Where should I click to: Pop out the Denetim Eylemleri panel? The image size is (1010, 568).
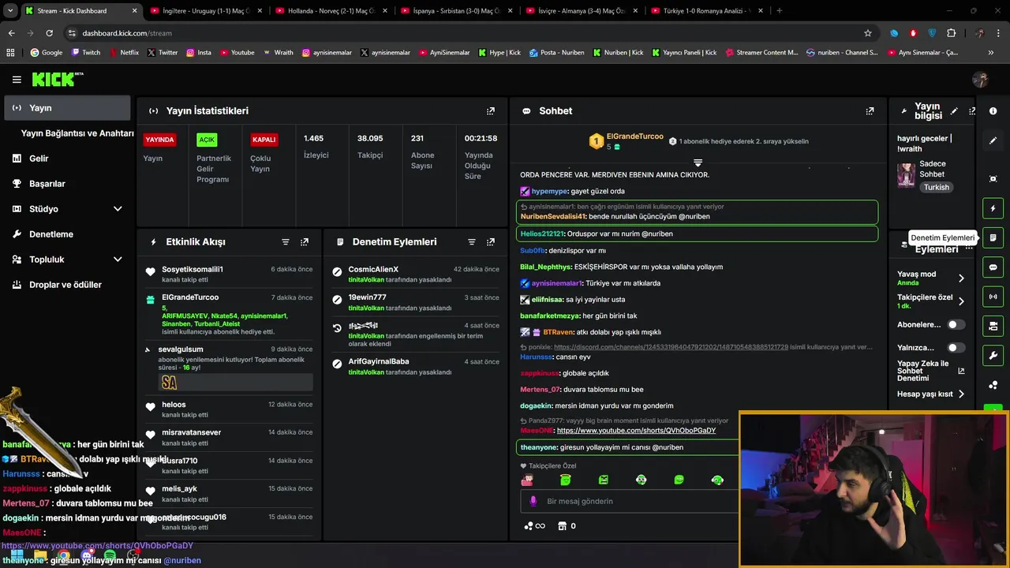[x=491, y=242]
